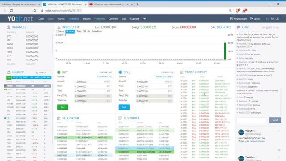This screenshot has width=286, height=161.
Task: Click the Buy Amount input field
Action: click(x=93, y=82)
